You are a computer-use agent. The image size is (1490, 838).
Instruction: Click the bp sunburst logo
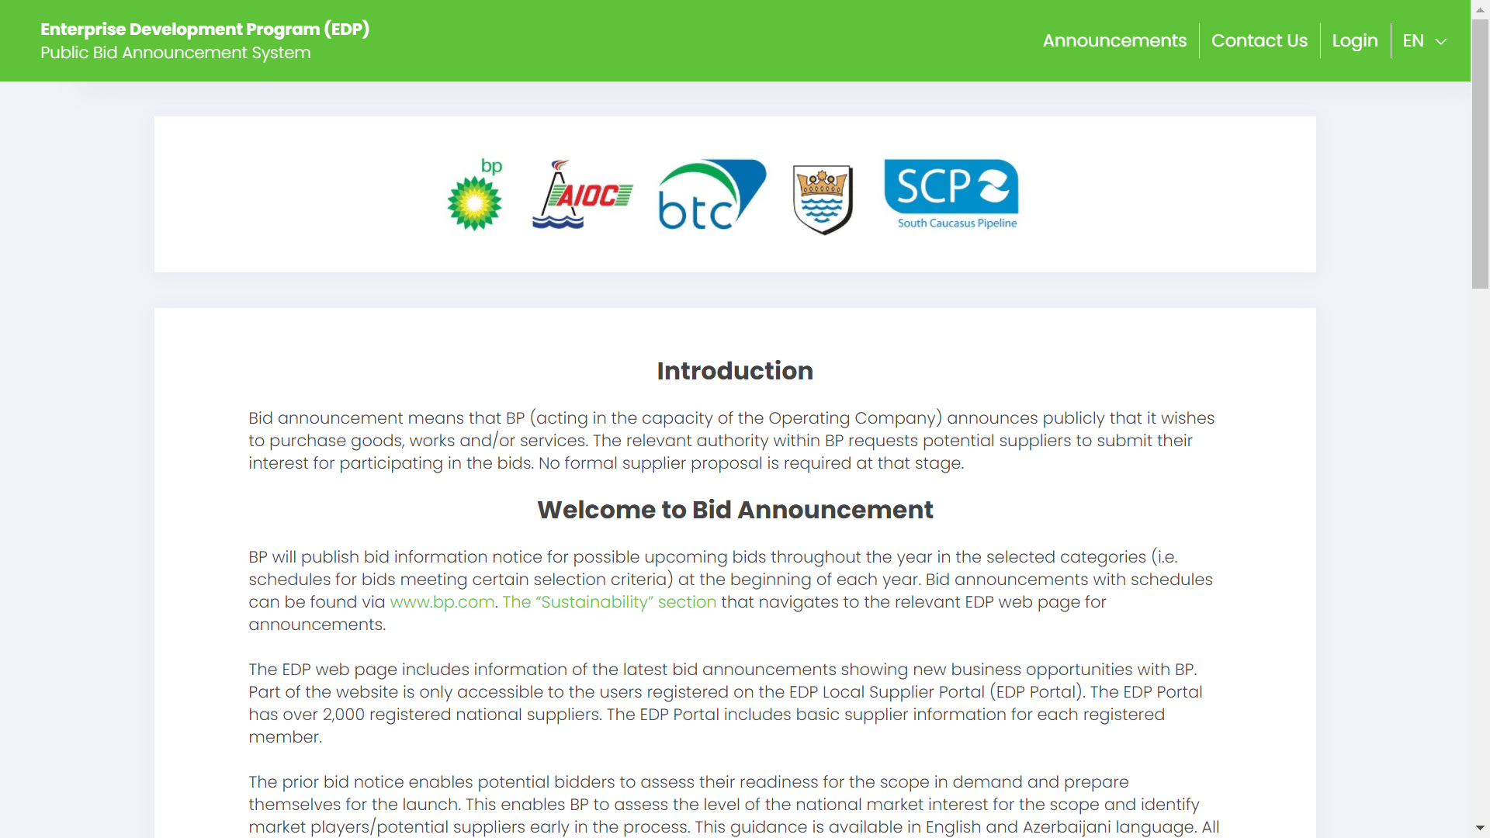click(x=475, y=195)
